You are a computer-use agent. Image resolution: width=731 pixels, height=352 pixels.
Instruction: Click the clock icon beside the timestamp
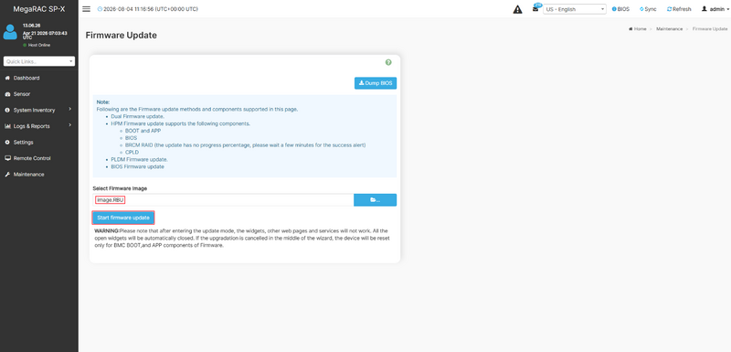point(100,9)
